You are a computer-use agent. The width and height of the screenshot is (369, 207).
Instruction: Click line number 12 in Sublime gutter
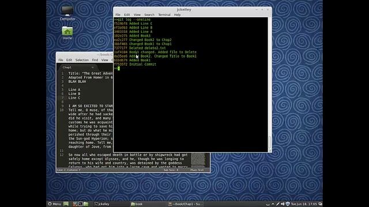(62, 155)
